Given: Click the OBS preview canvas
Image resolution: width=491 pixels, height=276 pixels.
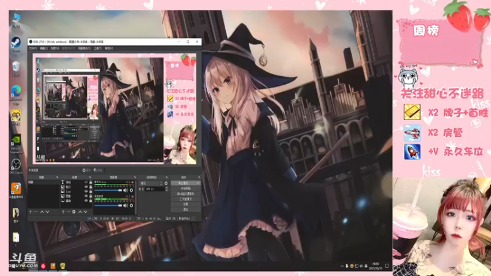Looking at the screenshot, I should click(115, 109).
